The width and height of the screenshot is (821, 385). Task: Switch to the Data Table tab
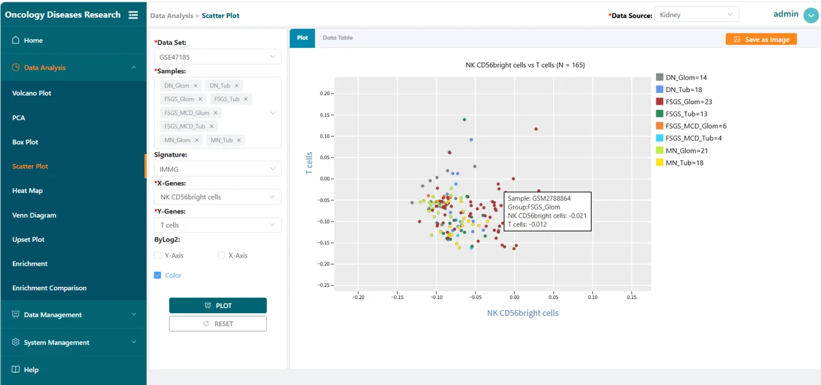coord(338,37)
